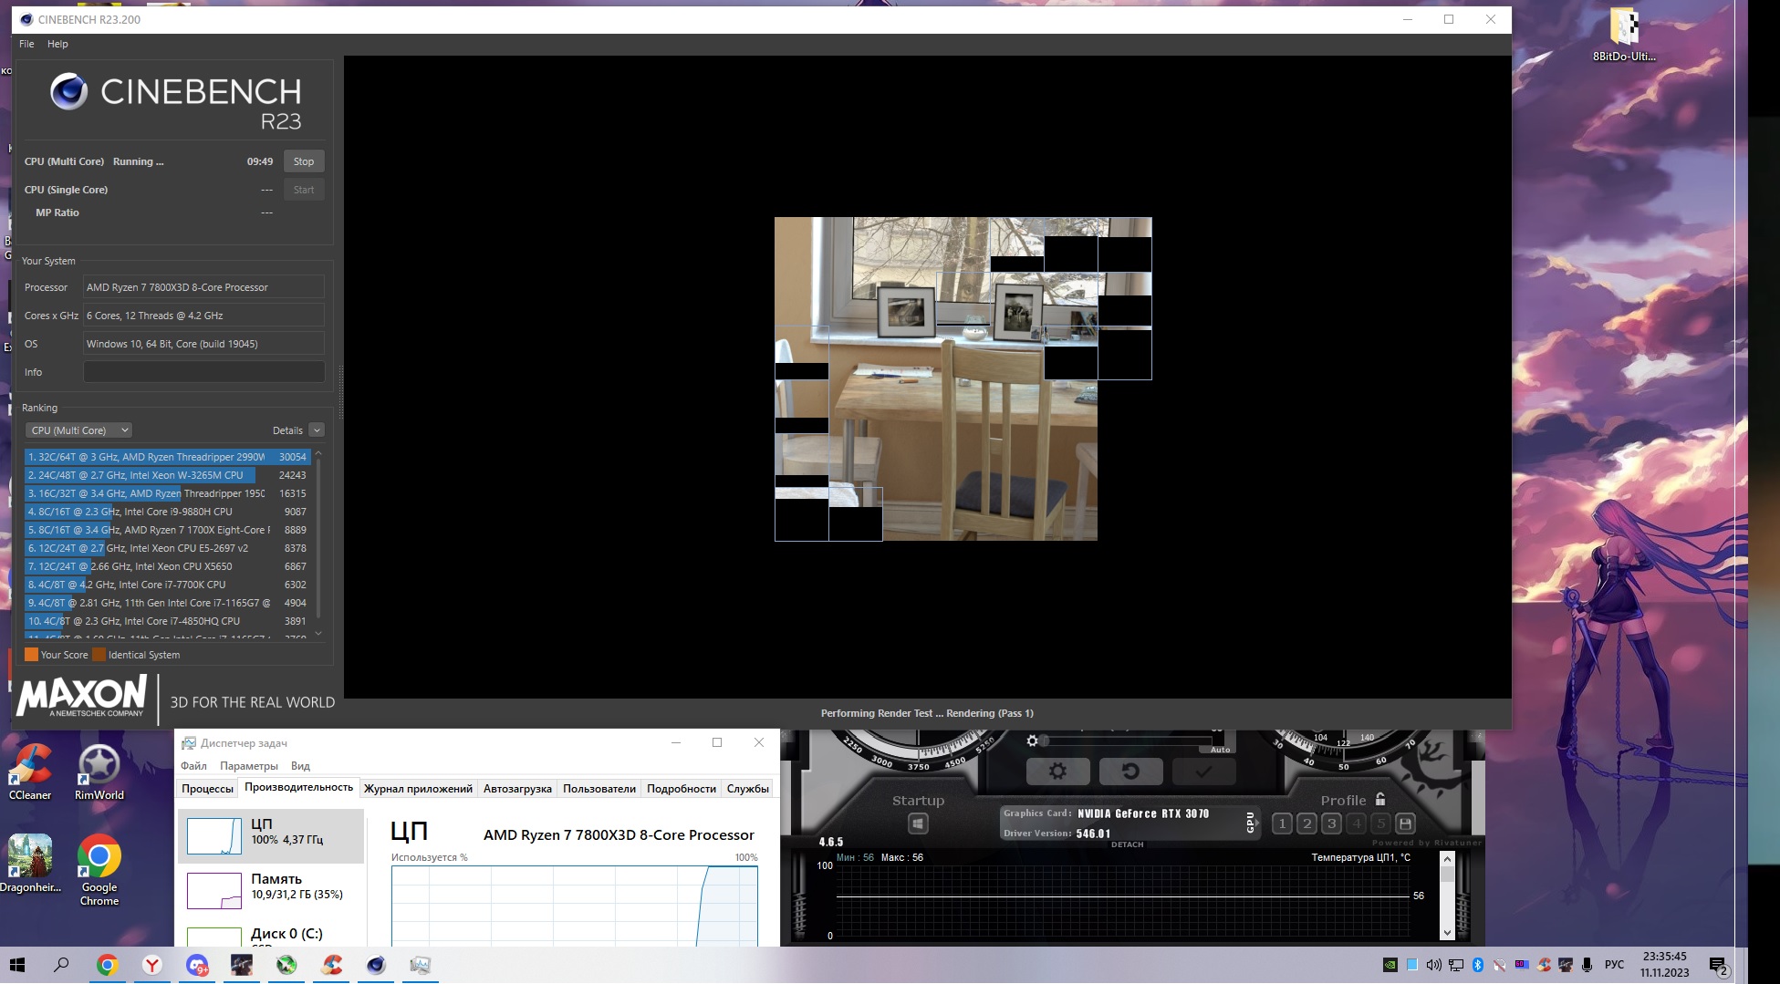Open the Файл menu in Task Manager
The height and width of the screenshot is (984, 1780).
[x=193, y=766]
